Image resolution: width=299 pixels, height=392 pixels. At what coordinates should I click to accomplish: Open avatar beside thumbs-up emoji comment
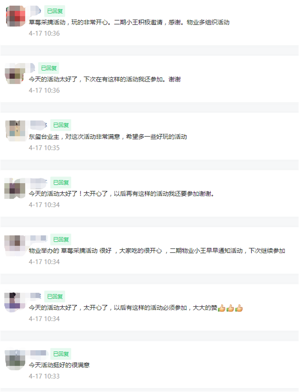click(15, 302)
